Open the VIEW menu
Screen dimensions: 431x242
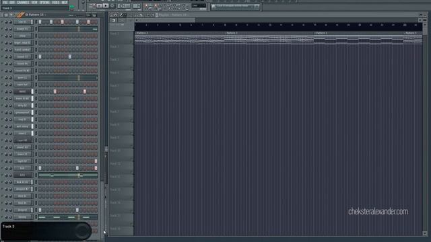click(x=34, y=2)
